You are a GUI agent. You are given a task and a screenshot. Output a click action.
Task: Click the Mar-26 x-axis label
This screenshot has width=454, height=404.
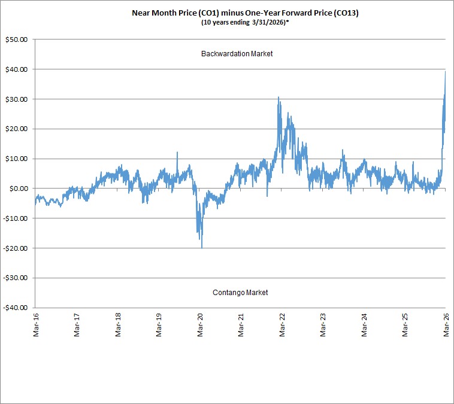(x=446, y=325)
